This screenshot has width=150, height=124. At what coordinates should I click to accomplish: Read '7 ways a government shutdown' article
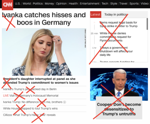[116, 51]
